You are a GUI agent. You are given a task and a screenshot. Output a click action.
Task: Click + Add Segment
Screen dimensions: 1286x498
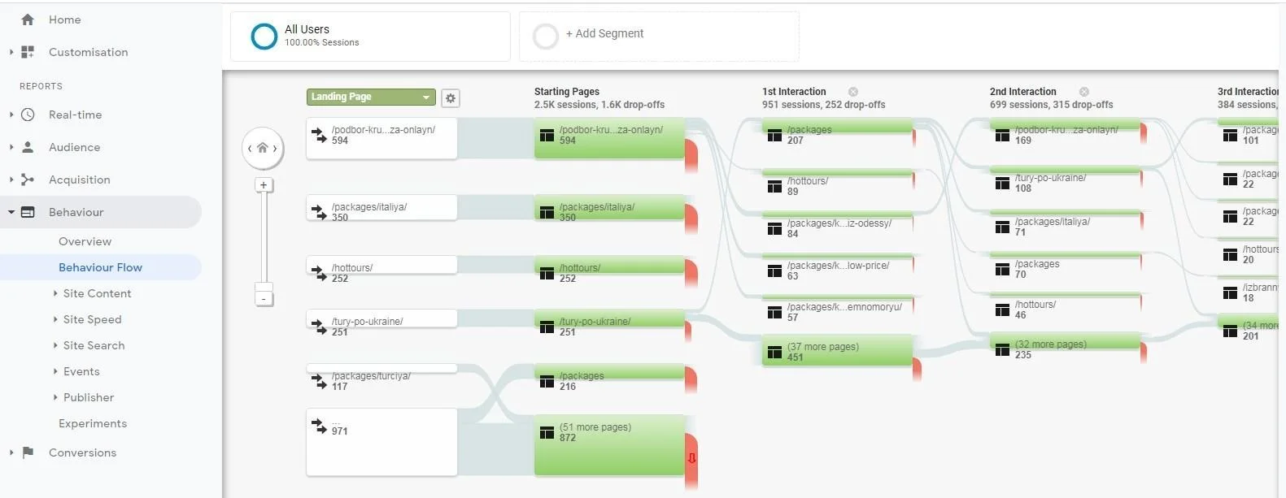coord(606,33)
